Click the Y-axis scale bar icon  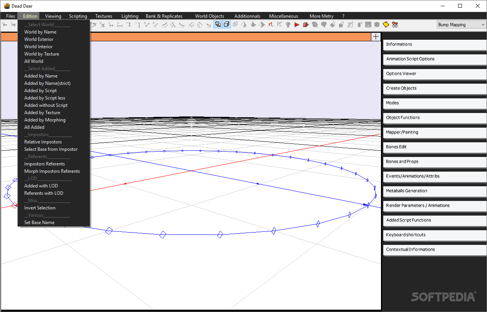click(138, 25)
